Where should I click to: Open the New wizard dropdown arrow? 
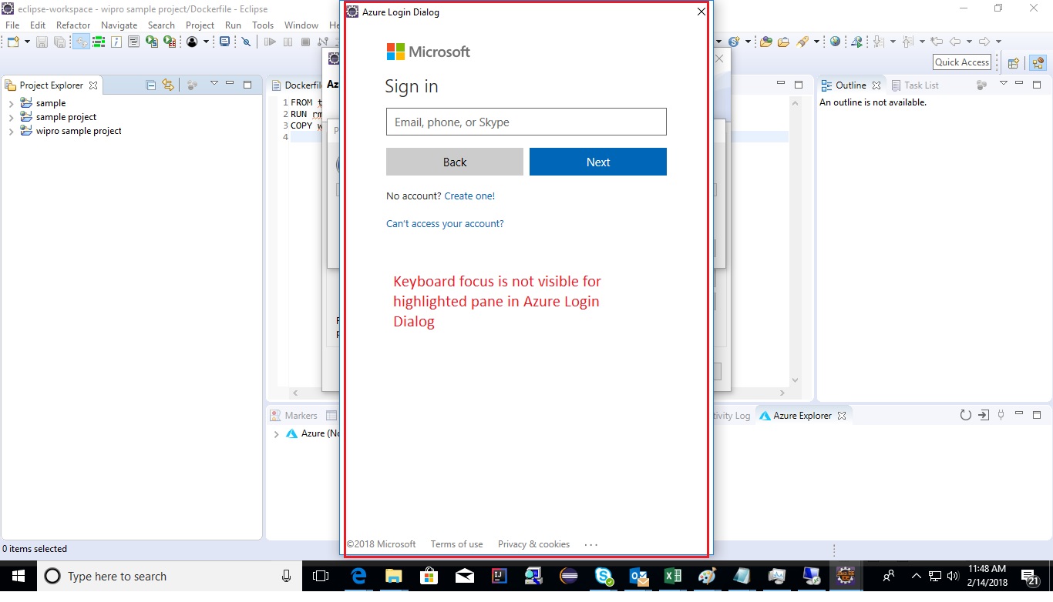pyautogui.click(x=25, y=42)
